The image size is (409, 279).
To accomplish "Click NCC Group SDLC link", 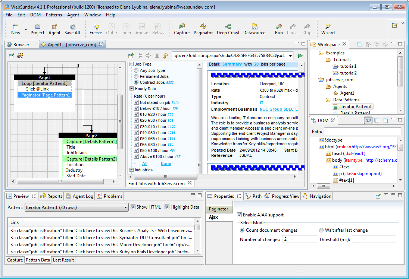I will (279, 109).
